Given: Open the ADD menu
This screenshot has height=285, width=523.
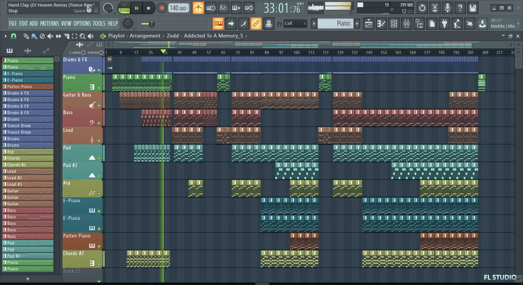Looking at the screenshot, I should coord(34,23).
